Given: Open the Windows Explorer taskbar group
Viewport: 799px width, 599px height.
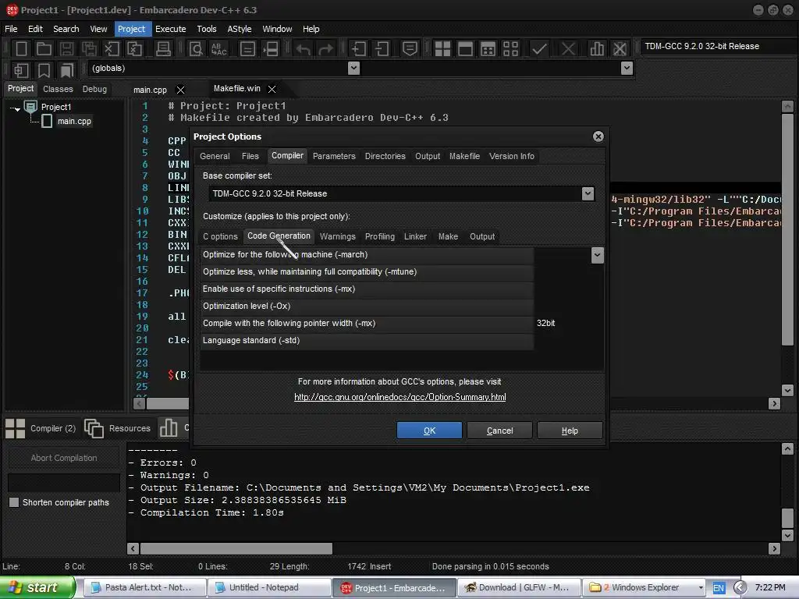Looking at the screenshot, I should [x=644, y=588].
